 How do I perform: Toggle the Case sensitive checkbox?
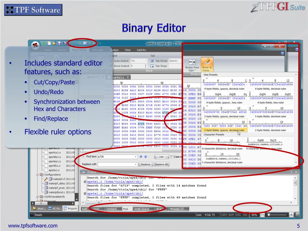pos(172,156)
